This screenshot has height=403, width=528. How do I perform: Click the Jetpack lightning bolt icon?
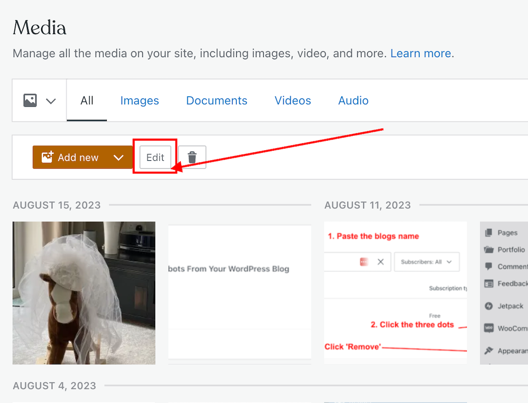(489, 306)
